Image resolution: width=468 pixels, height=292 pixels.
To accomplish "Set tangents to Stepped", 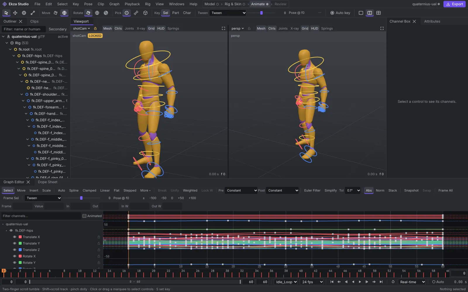I will pos(130,190).
